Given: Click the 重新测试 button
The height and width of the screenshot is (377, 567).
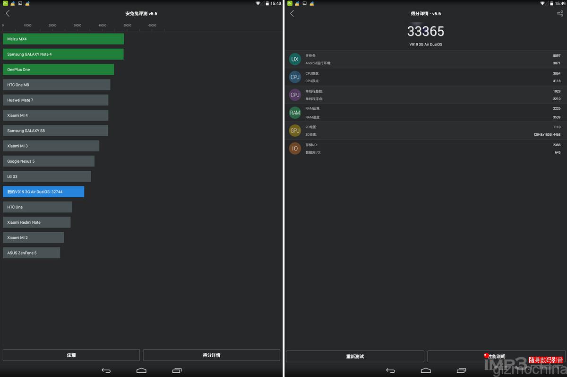Looking at the screenshot, I should point(355,356).
